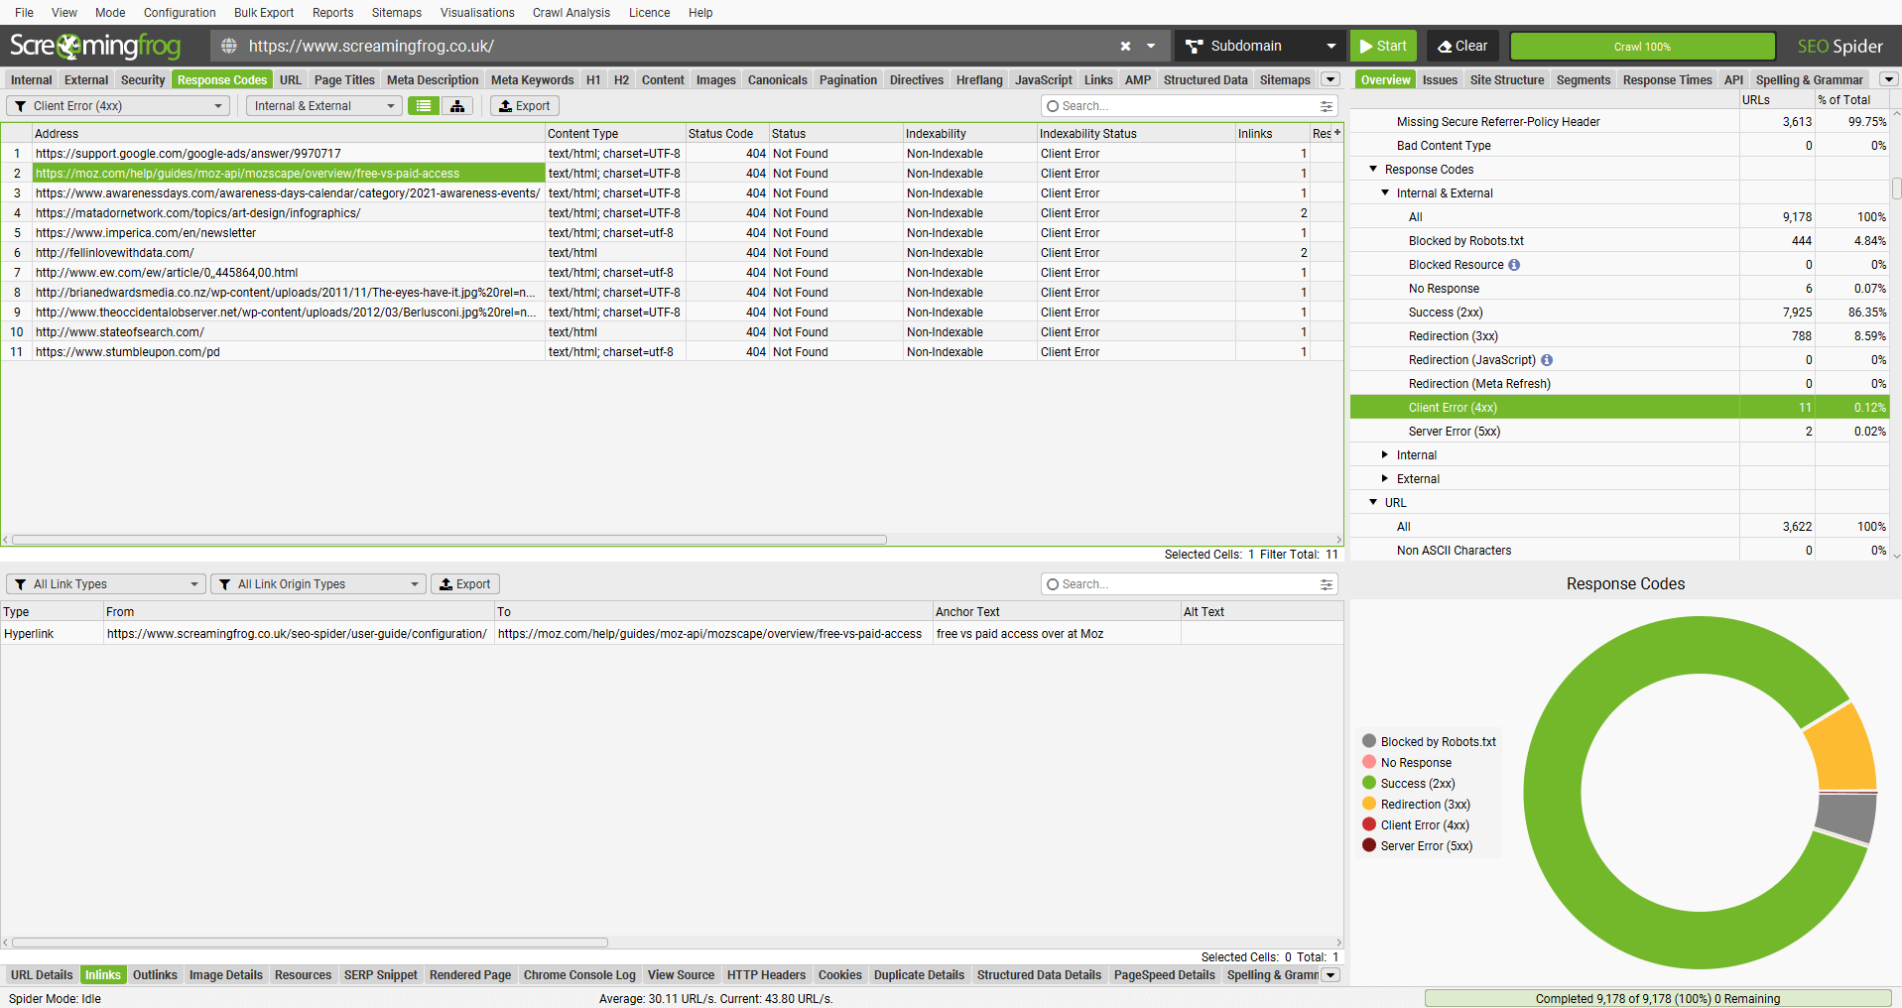Click the Blocked Resource info icon
1902x1008 pixels.
(1514, 265)
